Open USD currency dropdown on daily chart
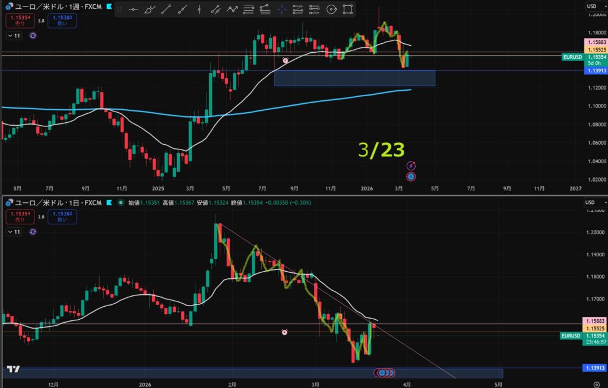Screen dimensions: 608x388 [x=591, y=202]
